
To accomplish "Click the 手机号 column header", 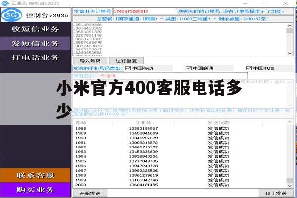I will [144, 123].
